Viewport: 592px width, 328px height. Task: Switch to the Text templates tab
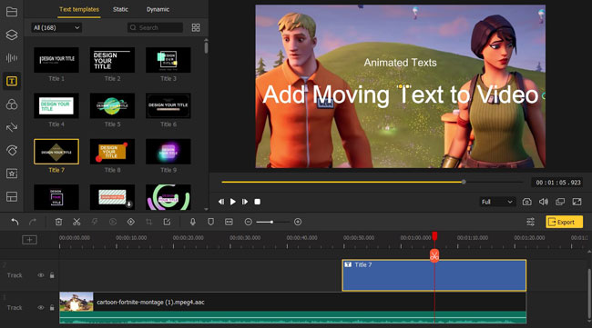[x=79, y=9]
